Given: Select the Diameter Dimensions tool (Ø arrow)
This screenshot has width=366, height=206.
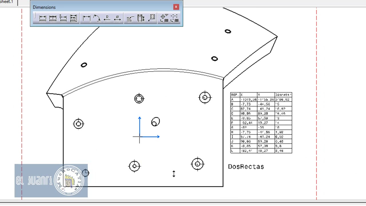Looking at the screenshot, I should point(117,18).
